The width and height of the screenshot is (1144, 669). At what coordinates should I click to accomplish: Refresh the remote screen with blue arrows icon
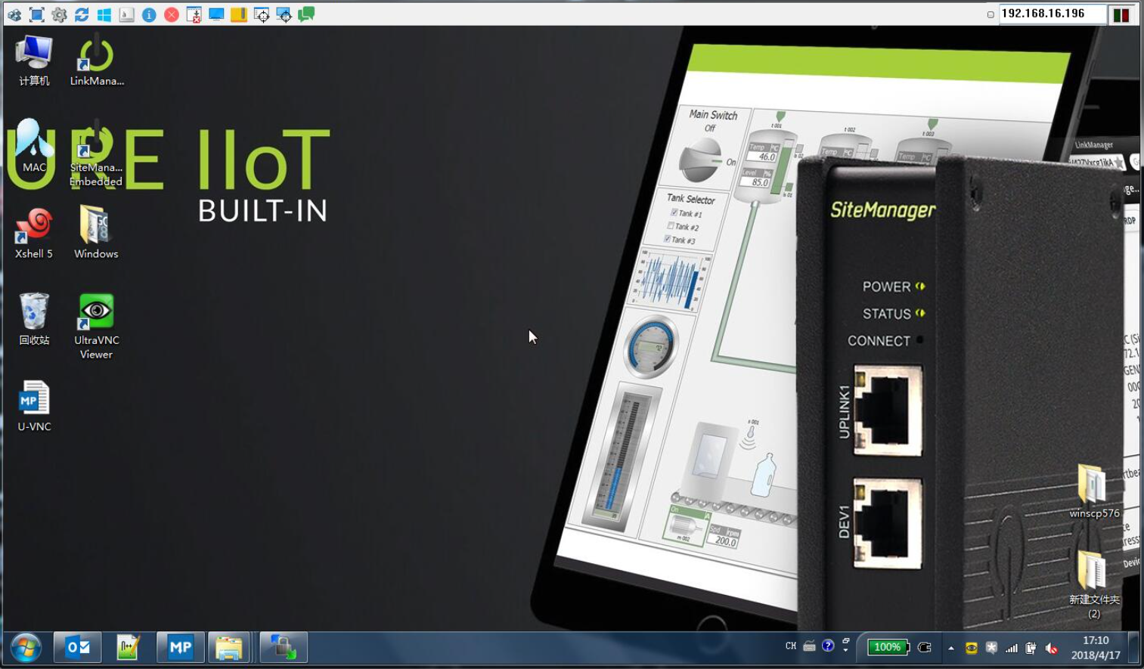82,14
